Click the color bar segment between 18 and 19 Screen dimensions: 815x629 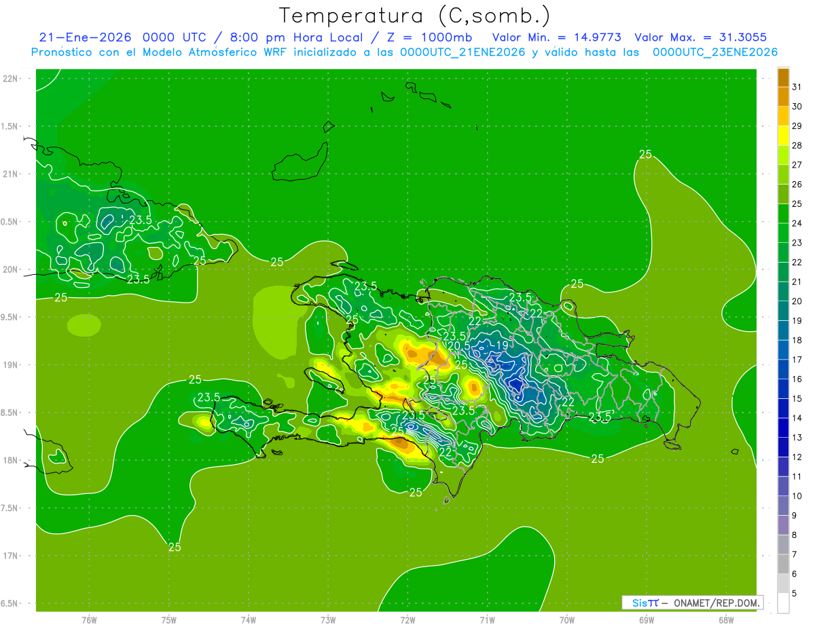click(783, 330)
